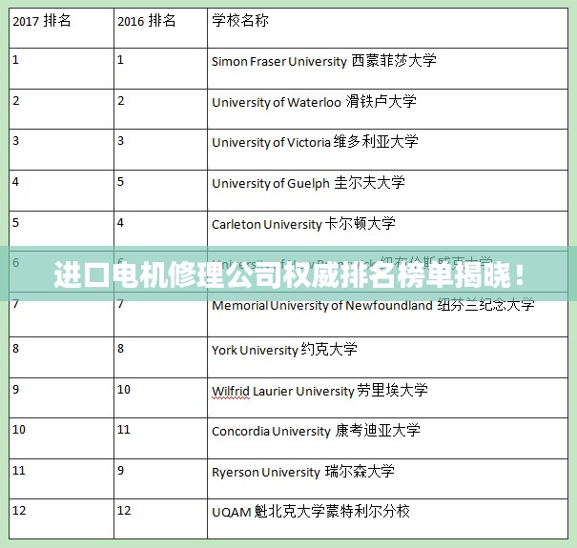Image resolution: width=577 pixels, height=548 pixels.
Task: Click the 2017 rank "8" in York row
Action: pos(16,348)
